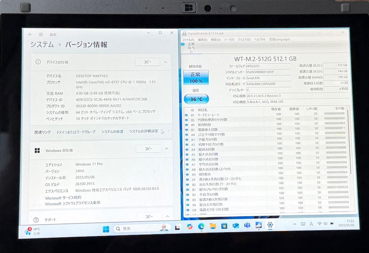Screen dimensions: 369x253
Task: Click the Settings gear icon on the taskbar
Action: 270,225
